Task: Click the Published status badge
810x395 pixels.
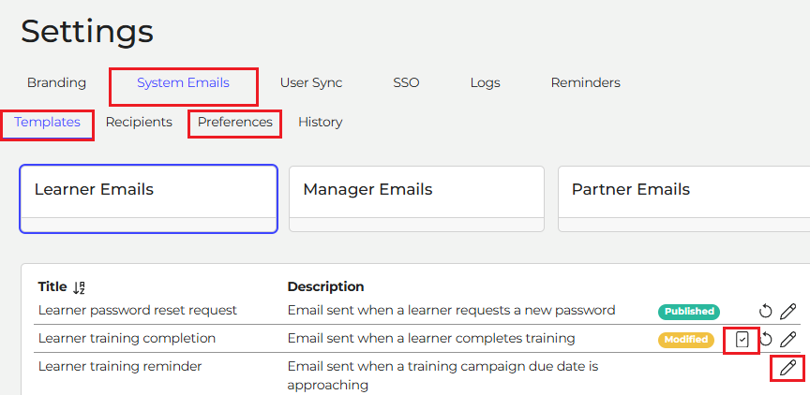Action: (689, 312)
